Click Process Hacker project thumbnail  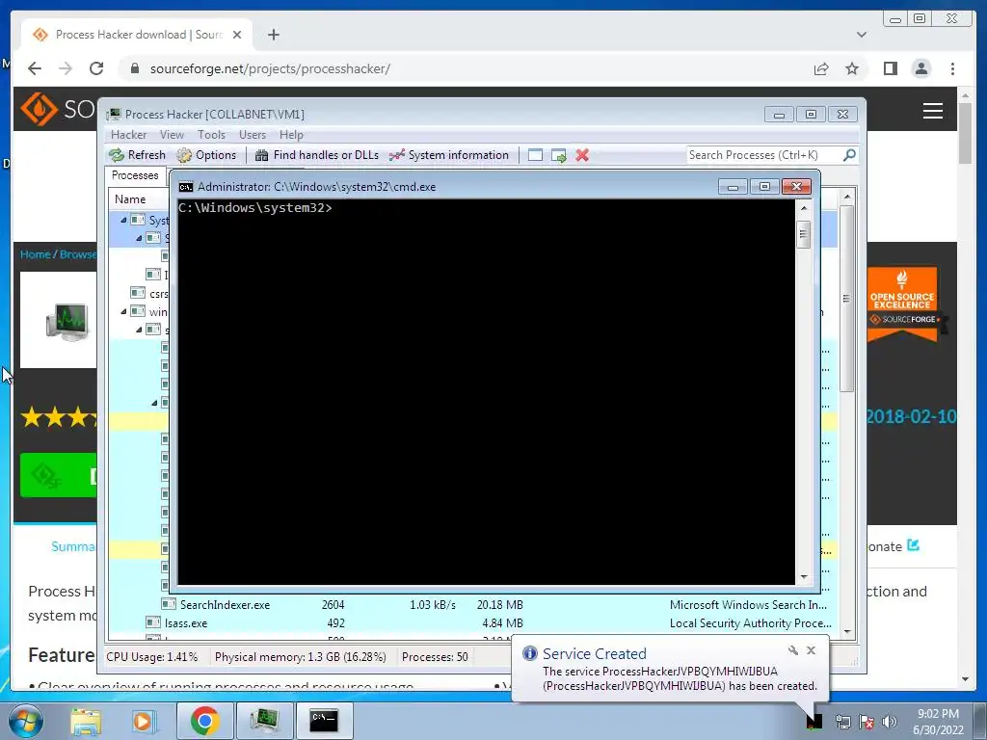click(59, 320)
